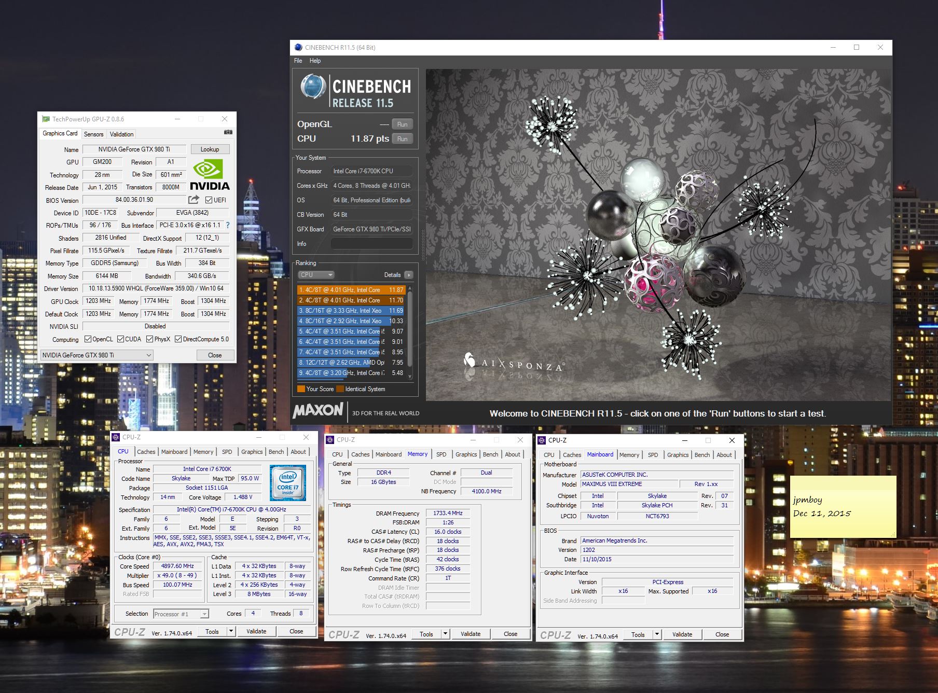Screen dimensions: 938x693
Task: Click Core Speed value 4897.60 MHz
Action: click(x=177, y=566)
